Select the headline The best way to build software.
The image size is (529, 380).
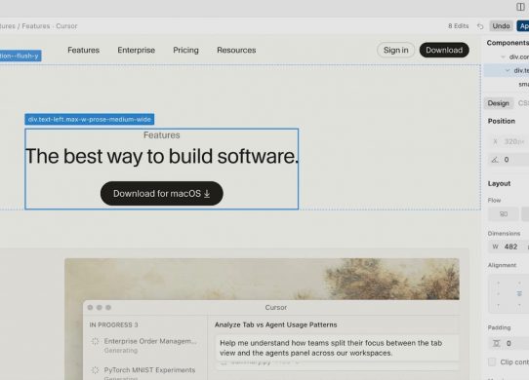click(162, 156)
